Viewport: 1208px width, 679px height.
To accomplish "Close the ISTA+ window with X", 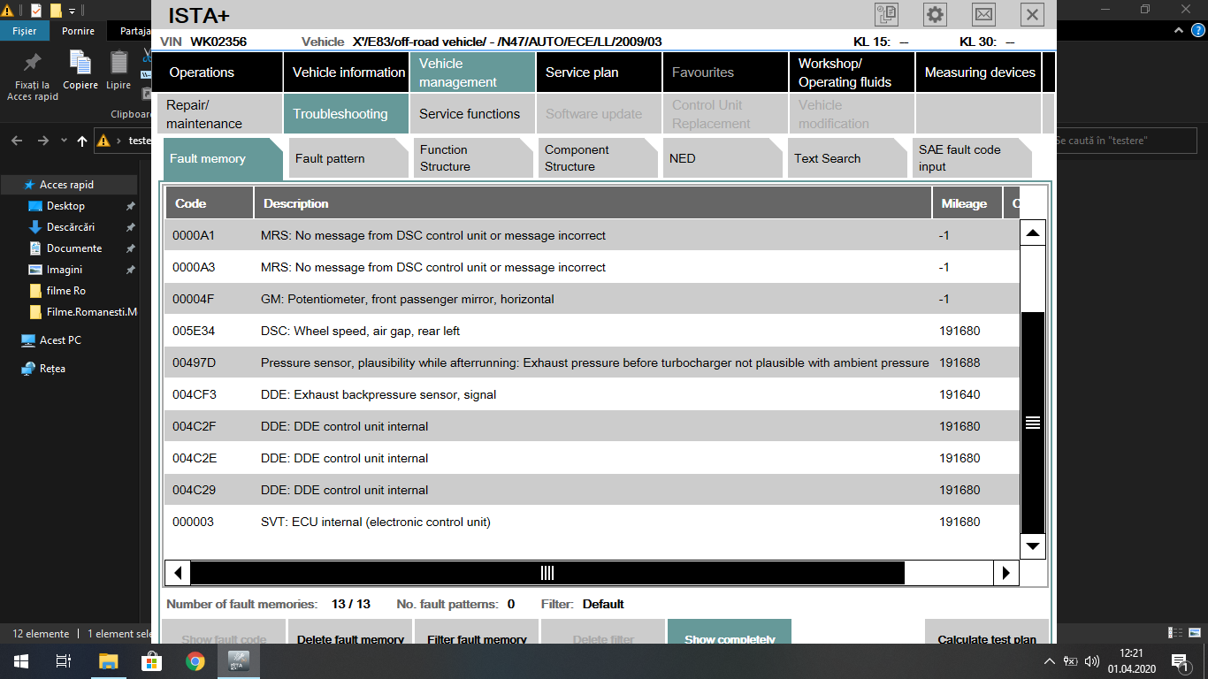I will (x=1032, y=14).
